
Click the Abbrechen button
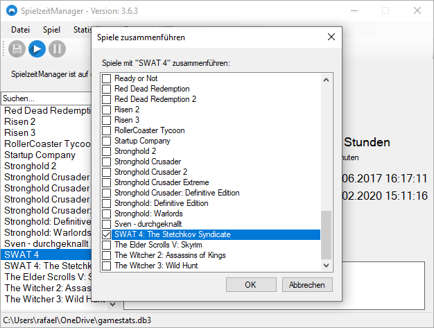coord(307,285)
